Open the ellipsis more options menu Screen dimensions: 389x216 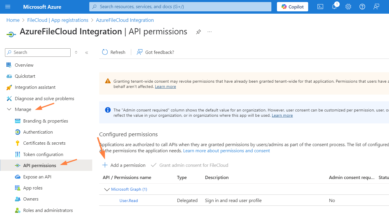pos(210,32)
